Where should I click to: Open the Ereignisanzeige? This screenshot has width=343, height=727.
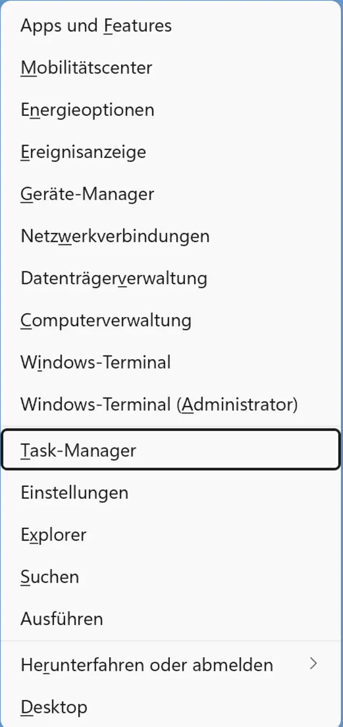pos(83,152)
